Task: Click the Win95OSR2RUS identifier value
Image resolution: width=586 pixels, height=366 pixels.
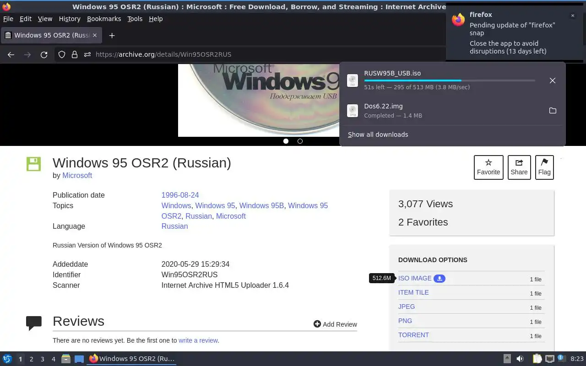Action: [190, 274]
